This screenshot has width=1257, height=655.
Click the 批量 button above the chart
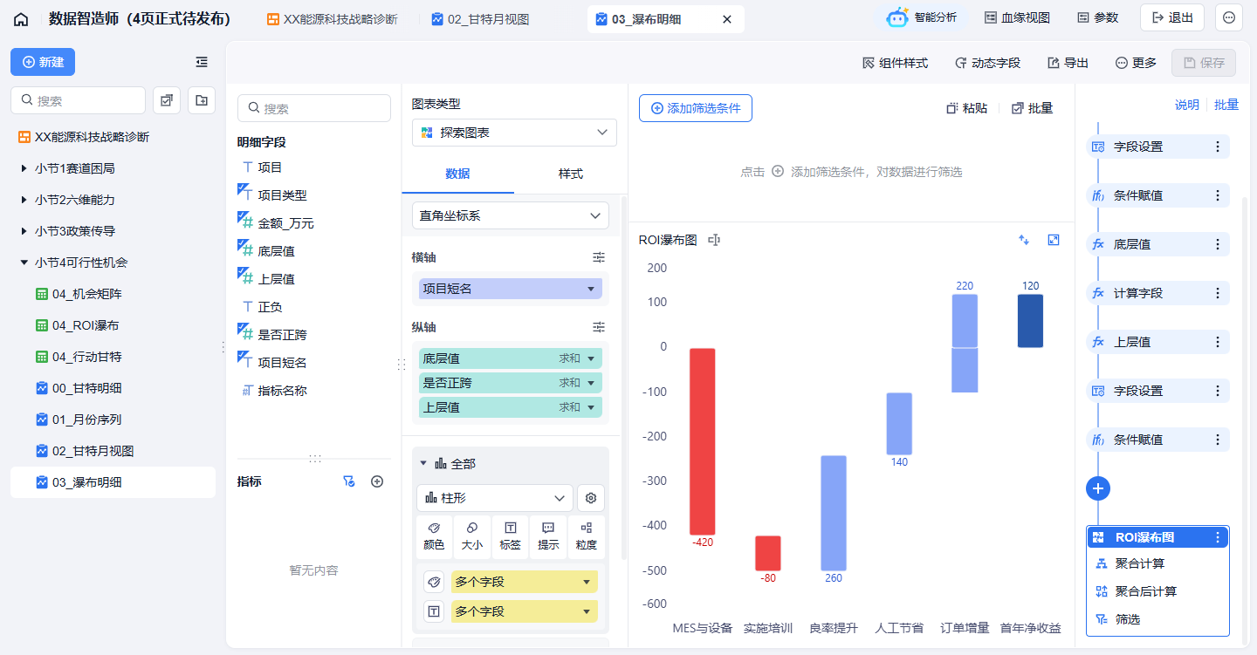click(1032, 108)
